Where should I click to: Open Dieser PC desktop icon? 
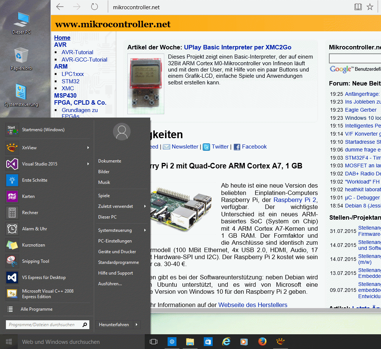pyautogui.click(x=21, y=23)
